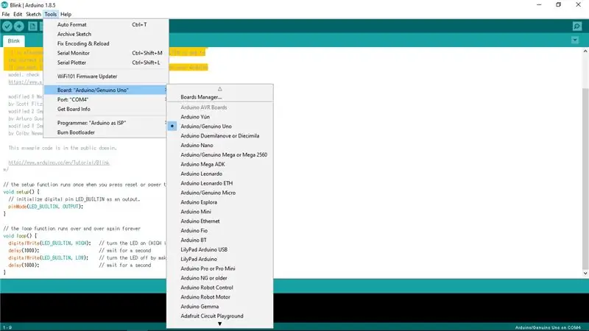Choose Arduino Pro or Pro Mini
This screenshot has width=589, height=331.
tap(219, 268)
